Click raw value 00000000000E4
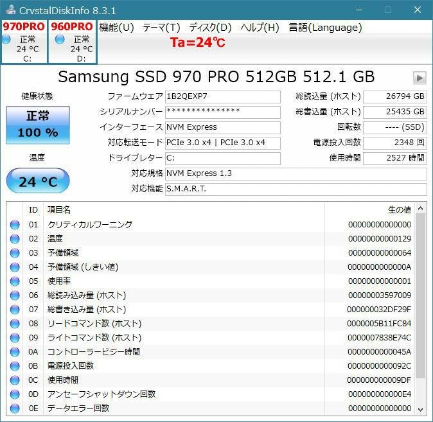 [380, 394]
